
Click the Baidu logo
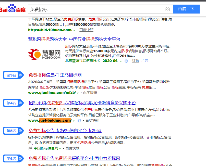point(13,8)
